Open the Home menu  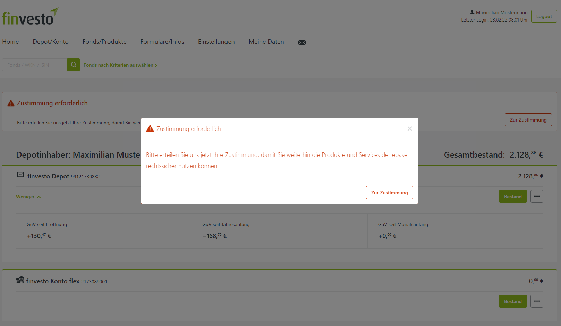click(10, 42)
